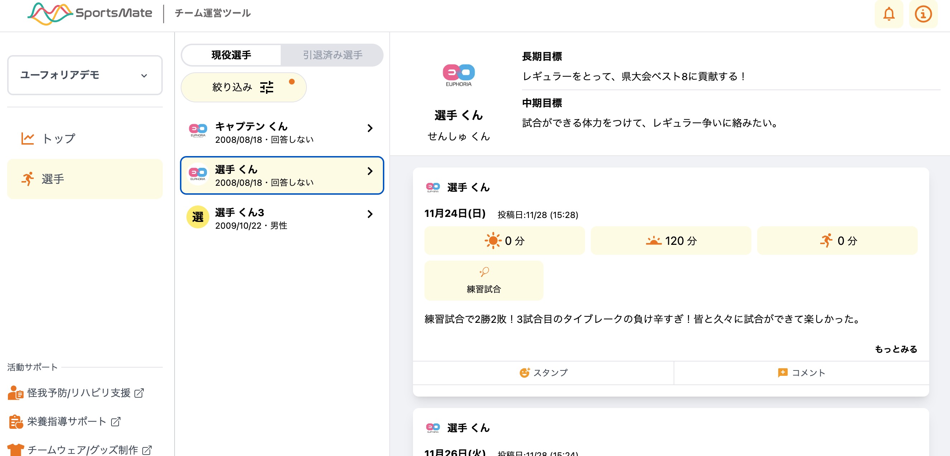Click the filter sliders icon in 絞り込み

click(267, 87)
